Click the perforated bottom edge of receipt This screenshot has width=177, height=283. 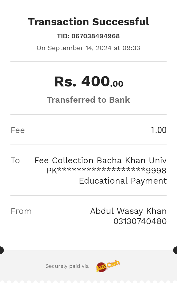pos(88,282)
